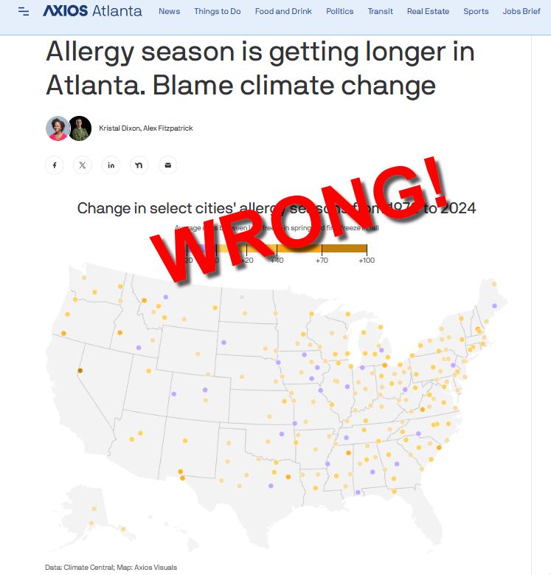
Task: Share article on Facebook
Action: coord(55,165)
